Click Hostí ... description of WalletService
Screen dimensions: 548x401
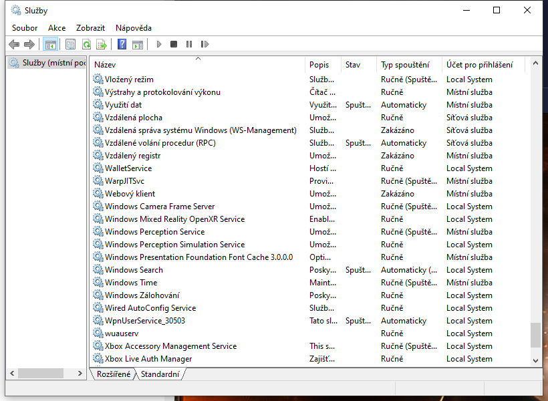pyautogui.click(x=323, y=168)
